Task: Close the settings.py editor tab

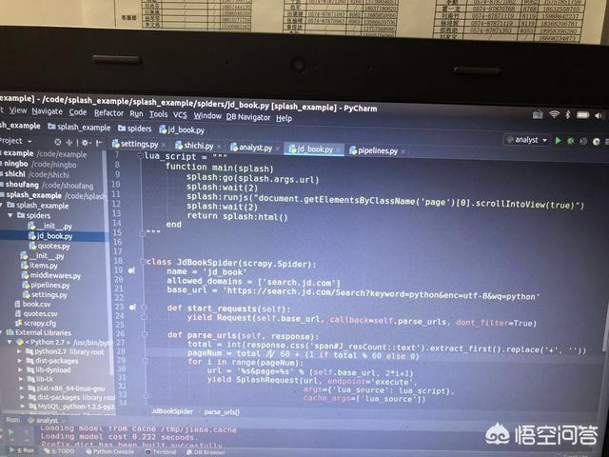Action: point(164,145)
